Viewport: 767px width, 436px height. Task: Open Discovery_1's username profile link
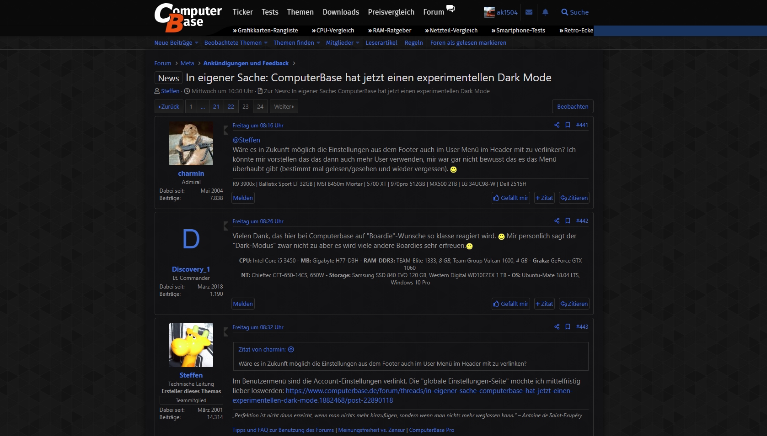(x=191, y=269)
